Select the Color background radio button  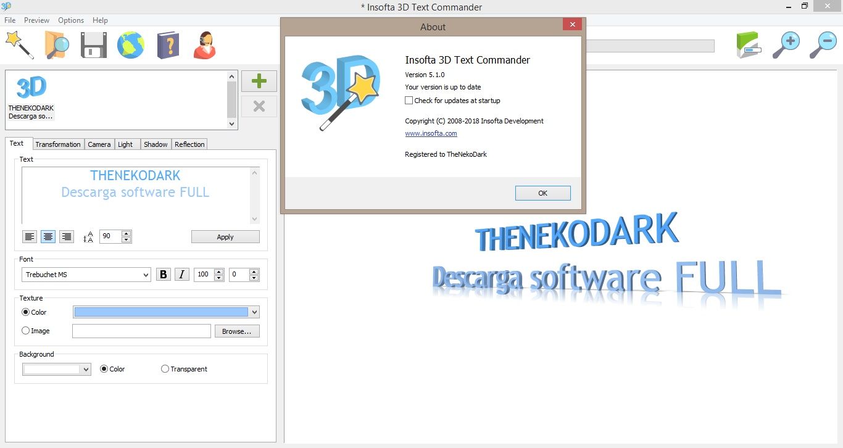(104, 369)
